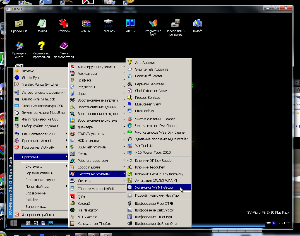300x236 pixels.
Task: Expand the Антивирусные утилиты submenu
Action: tap(96, 67)
